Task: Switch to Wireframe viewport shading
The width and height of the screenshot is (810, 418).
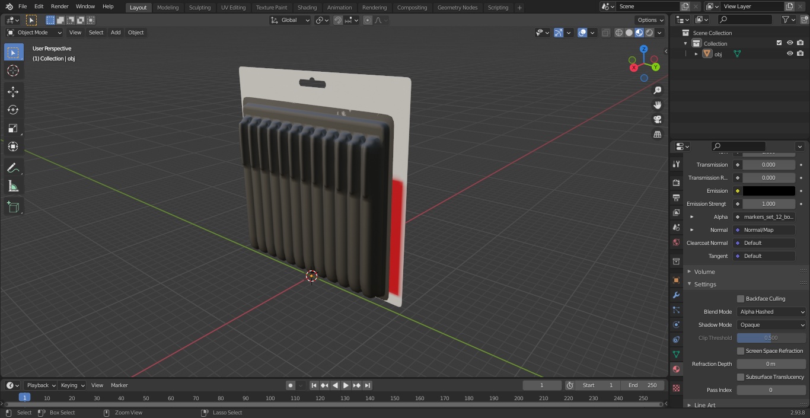Action: click(x=619, y=33)
